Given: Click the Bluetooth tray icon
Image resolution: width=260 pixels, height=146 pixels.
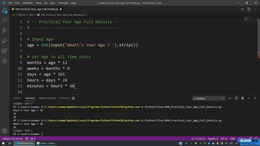Looking at the screenshot, I should coord(209,143).
